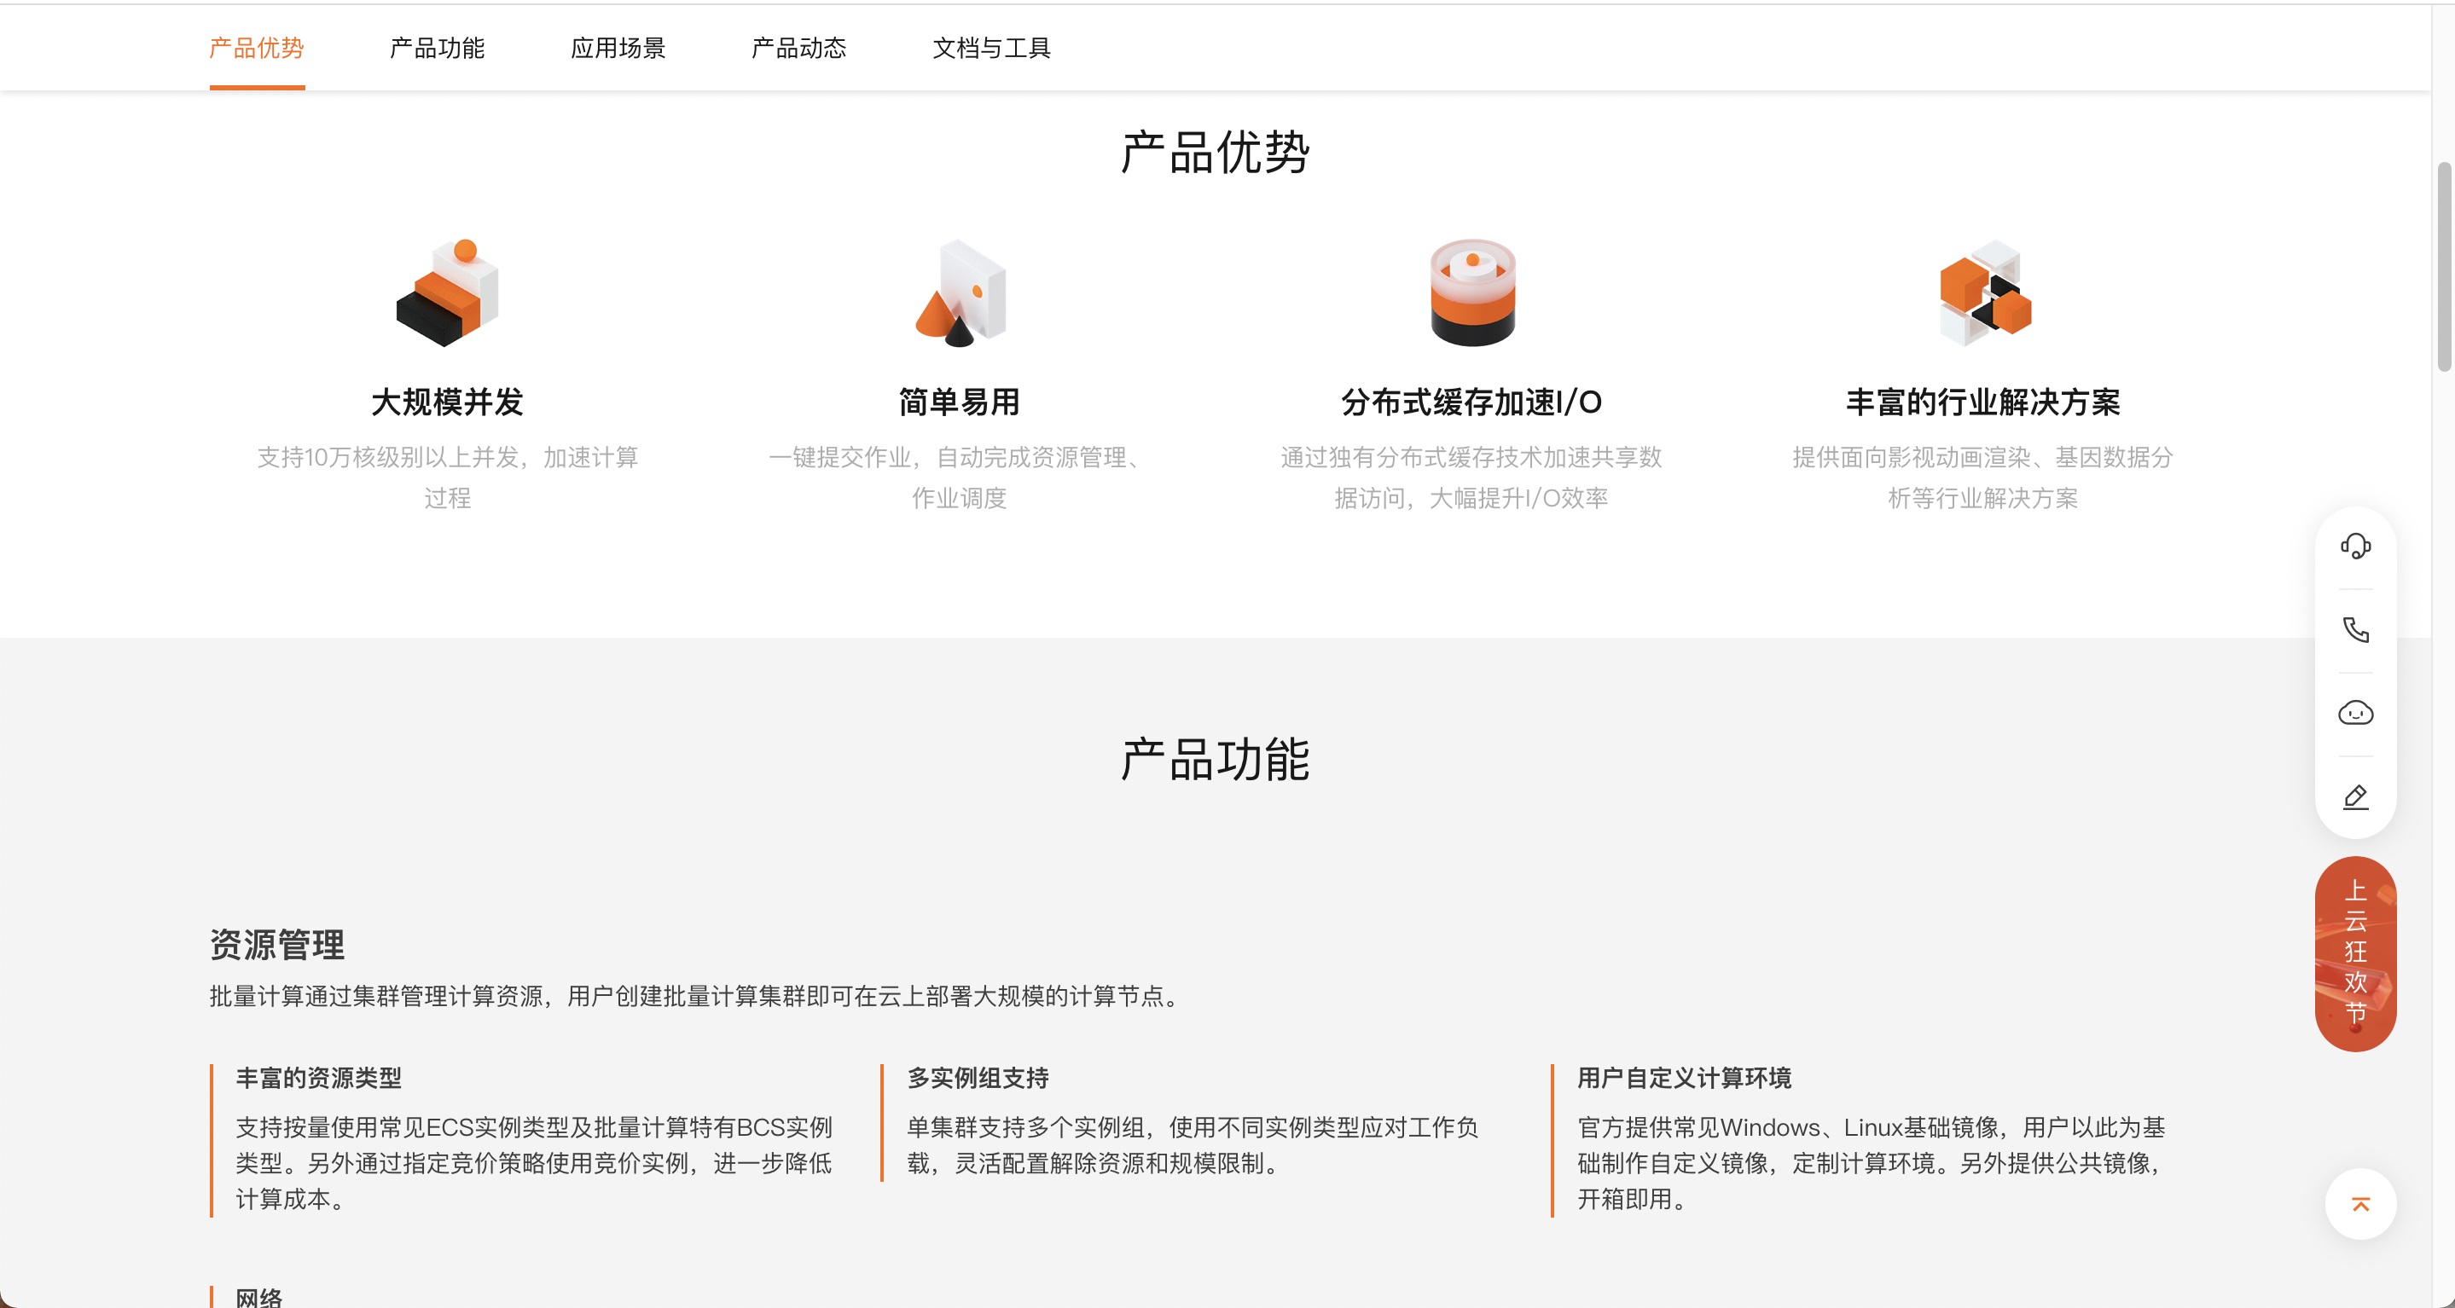The width and height of the screenshot is (2455, 1308).
Task: Click the 大规模并发 stacked blocks illustration
Action: pyautogui.click(x=447, y=292)
